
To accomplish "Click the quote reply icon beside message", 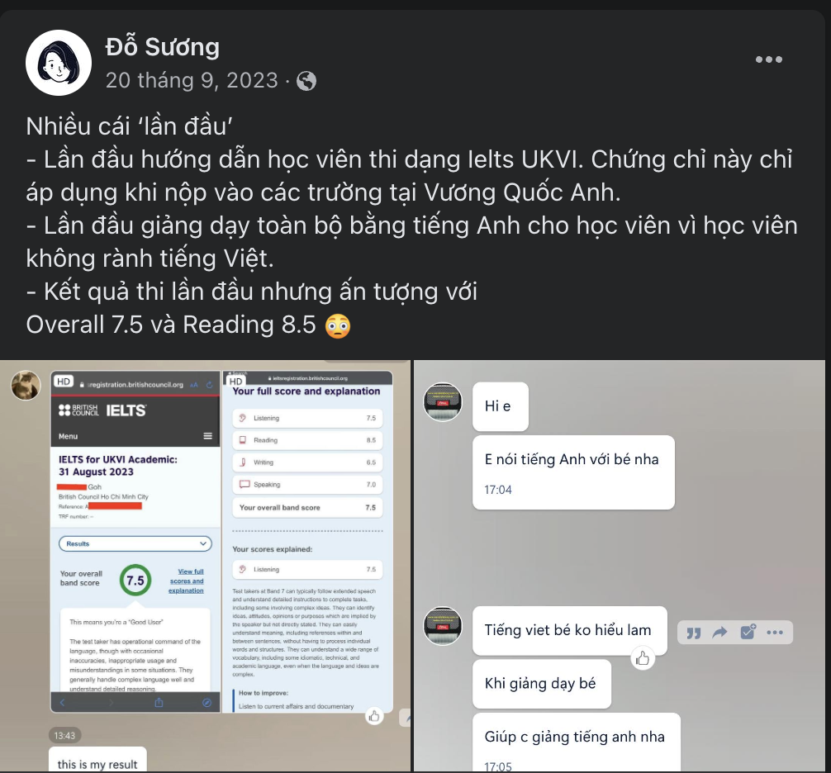I will (693, 633).
